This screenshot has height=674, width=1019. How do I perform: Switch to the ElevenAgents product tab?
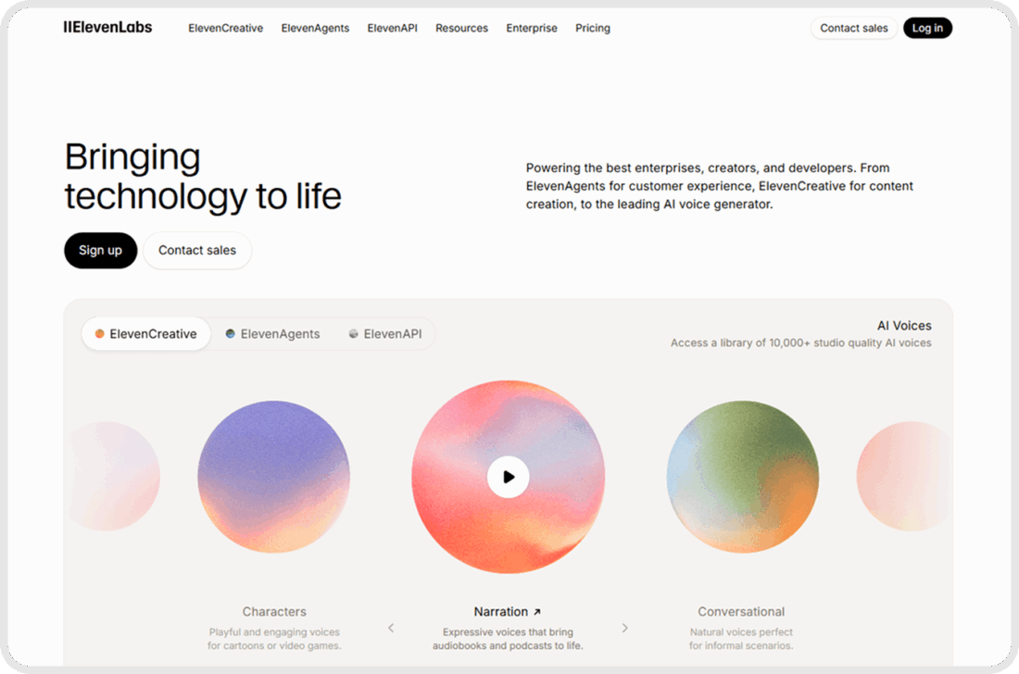[x=279, y=333]
